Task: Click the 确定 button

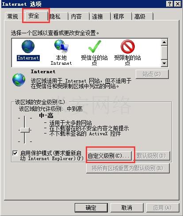Action: click(91, 208)
